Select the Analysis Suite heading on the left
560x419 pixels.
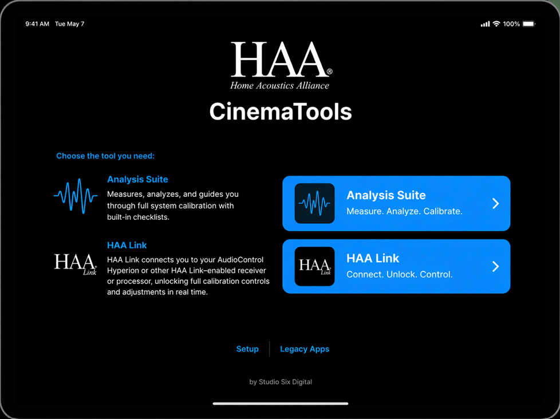tap(137, 179)
